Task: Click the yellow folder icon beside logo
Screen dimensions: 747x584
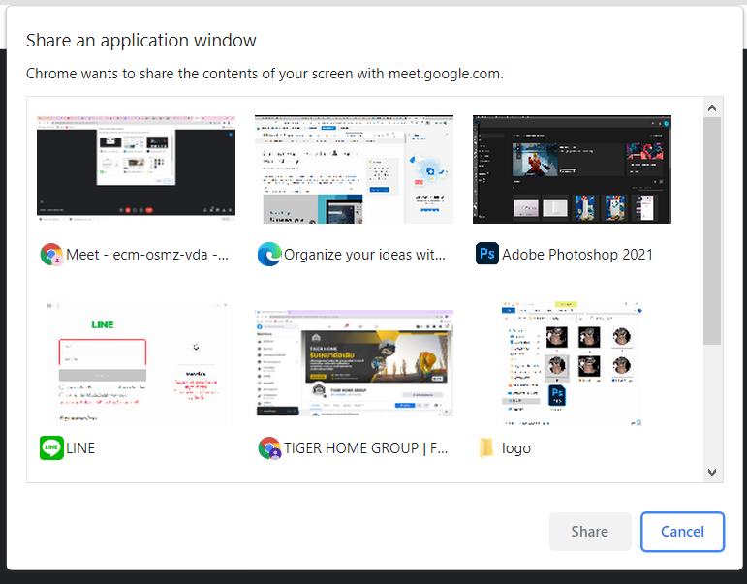Action: pyautogui.click(x=487, y=447)
